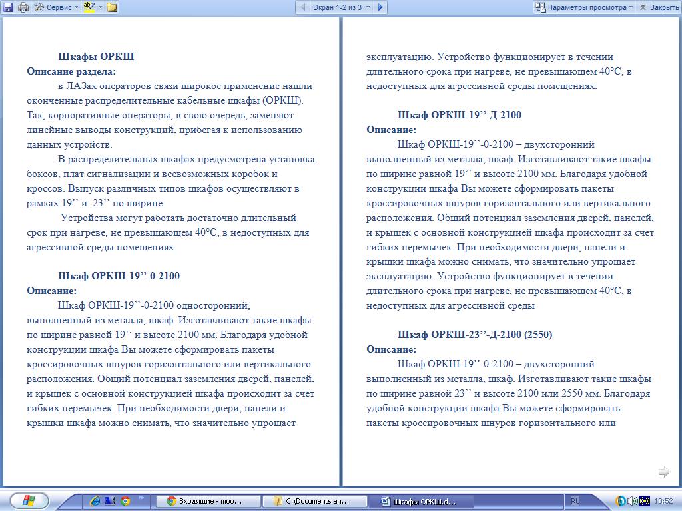Expand the Quick Launch overflow chevron

pos(141,498)
